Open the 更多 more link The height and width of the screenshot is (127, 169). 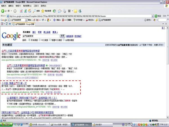(55, 32)
